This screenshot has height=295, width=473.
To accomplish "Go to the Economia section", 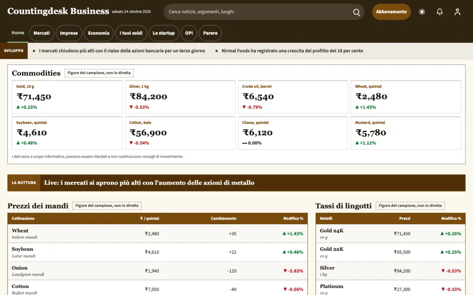I will pyautogui.click(x=99, y=33).
